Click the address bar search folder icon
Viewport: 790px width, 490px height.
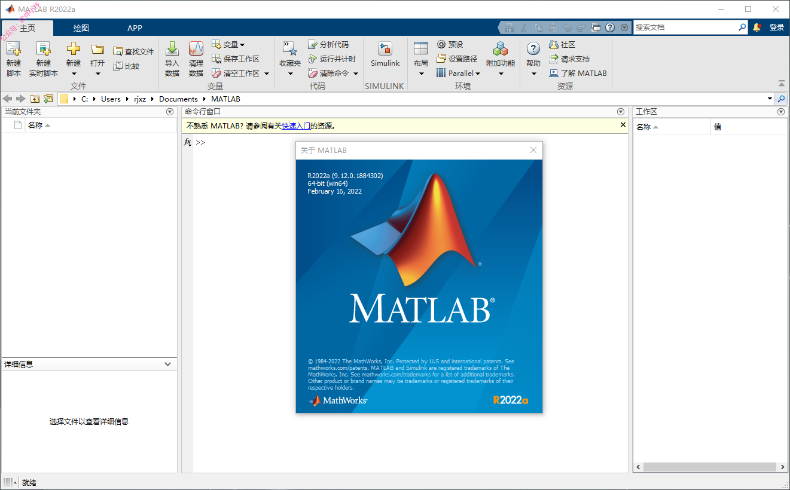coord(781,99)
